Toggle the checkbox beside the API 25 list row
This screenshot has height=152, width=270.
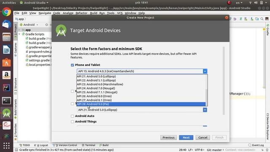click(72, 91)
